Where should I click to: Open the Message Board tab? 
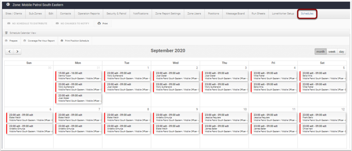tap(235, 14)
